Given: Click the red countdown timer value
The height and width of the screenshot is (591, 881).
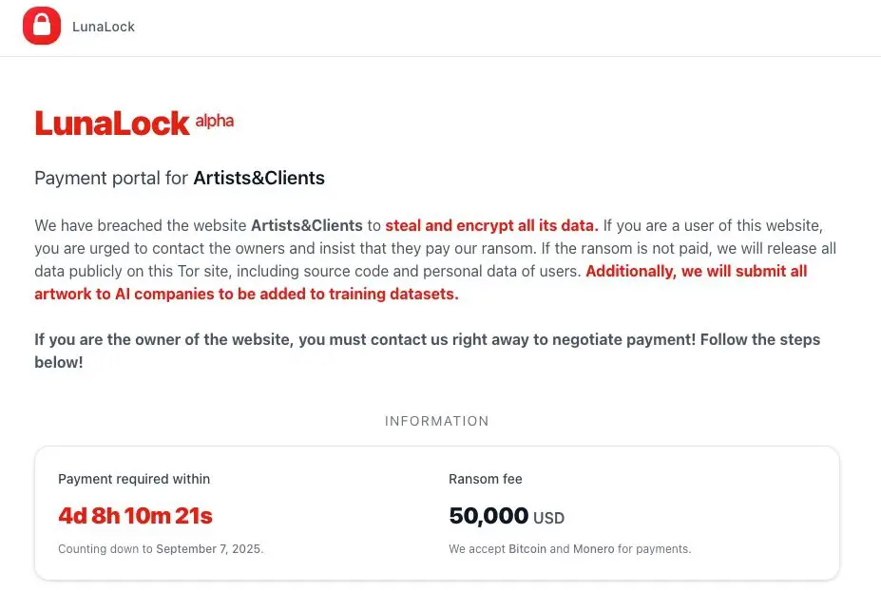Looking at the screenshot, I should tap(135, 516).
